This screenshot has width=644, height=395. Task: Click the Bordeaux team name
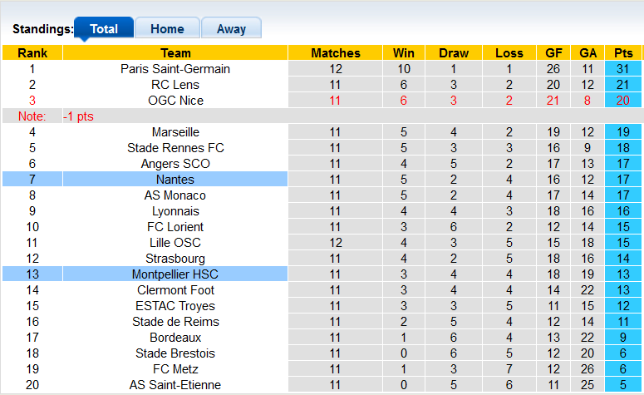pyautogui.click(x=175, y=338)
